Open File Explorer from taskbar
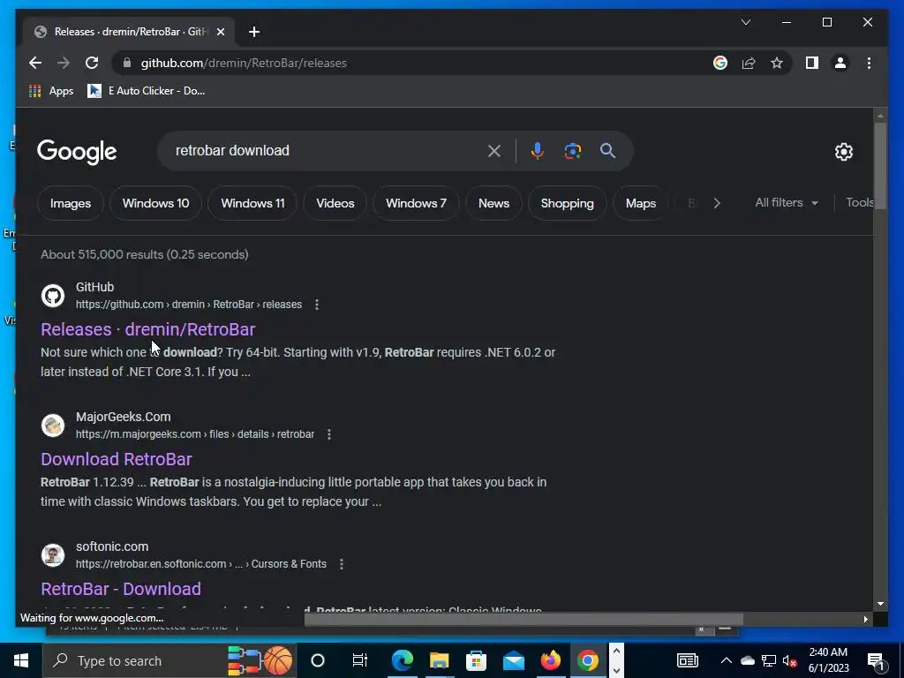This screenshot has width=904, height=678. [x=439, y=660]
